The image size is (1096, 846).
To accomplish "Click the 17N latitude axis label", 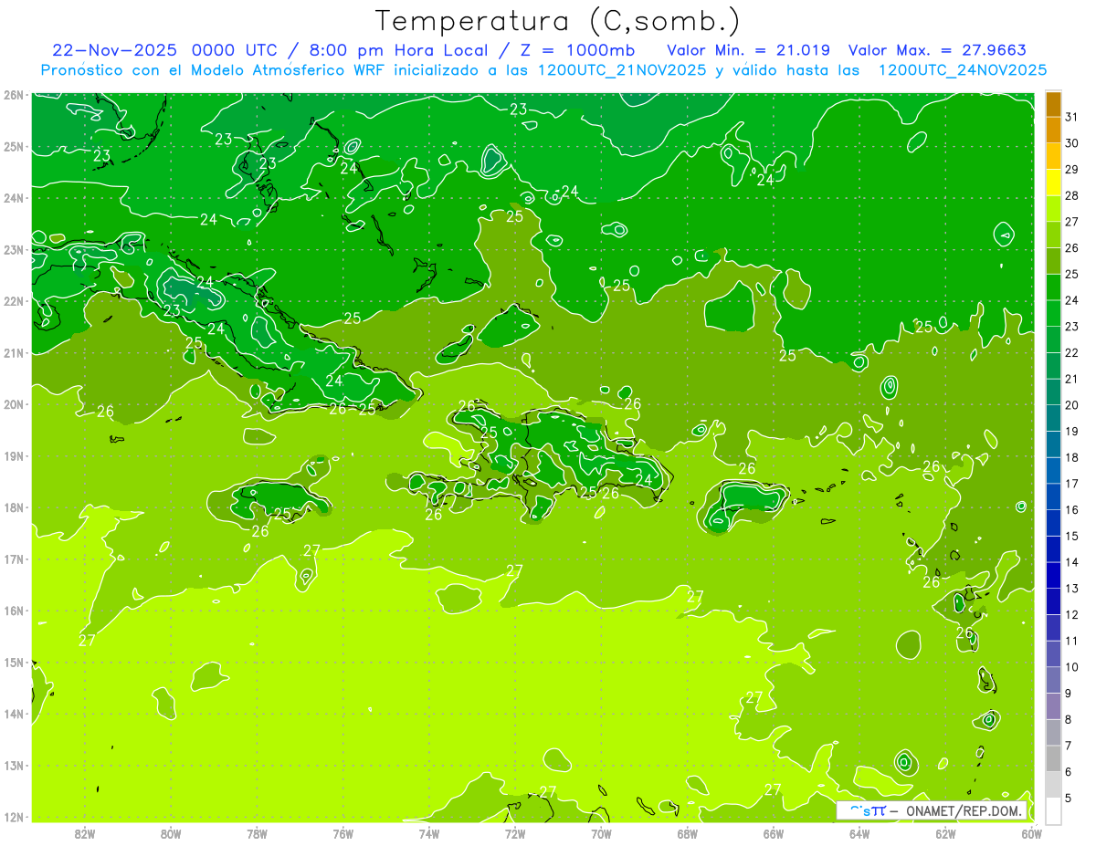I will [13, 559].
